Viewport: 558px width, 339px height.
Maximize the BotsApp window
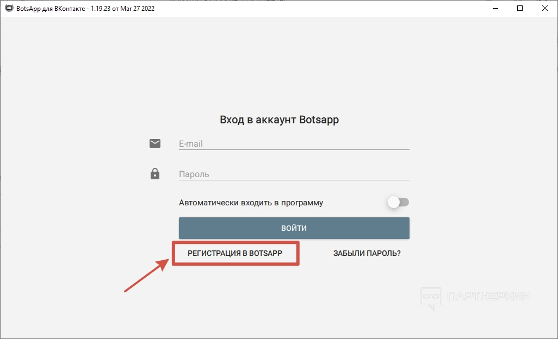tap(520, 8)
